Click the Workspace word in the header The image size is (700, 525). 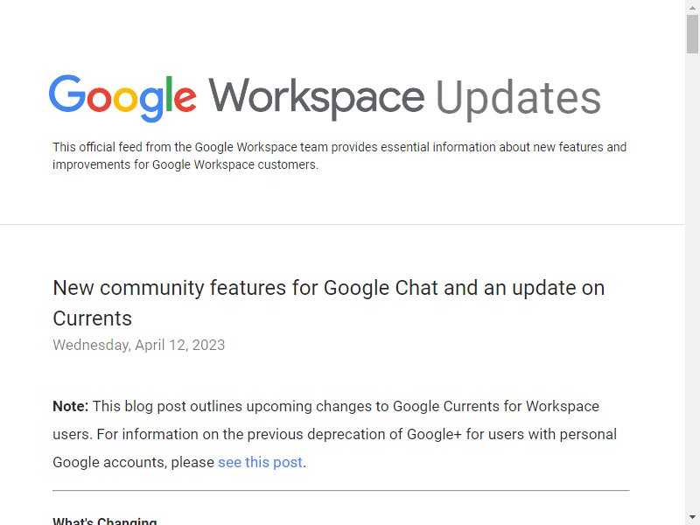[x=316, y=98]
